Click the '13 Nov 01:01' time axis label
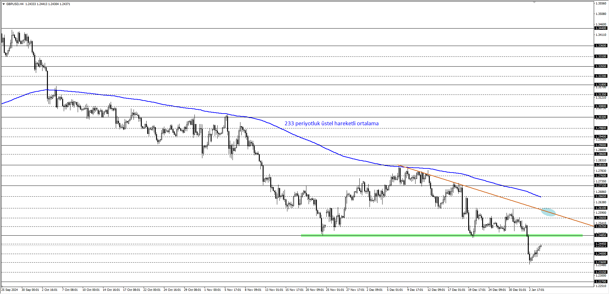Screen dimensions: 609x294 click(x=274, y=290)
